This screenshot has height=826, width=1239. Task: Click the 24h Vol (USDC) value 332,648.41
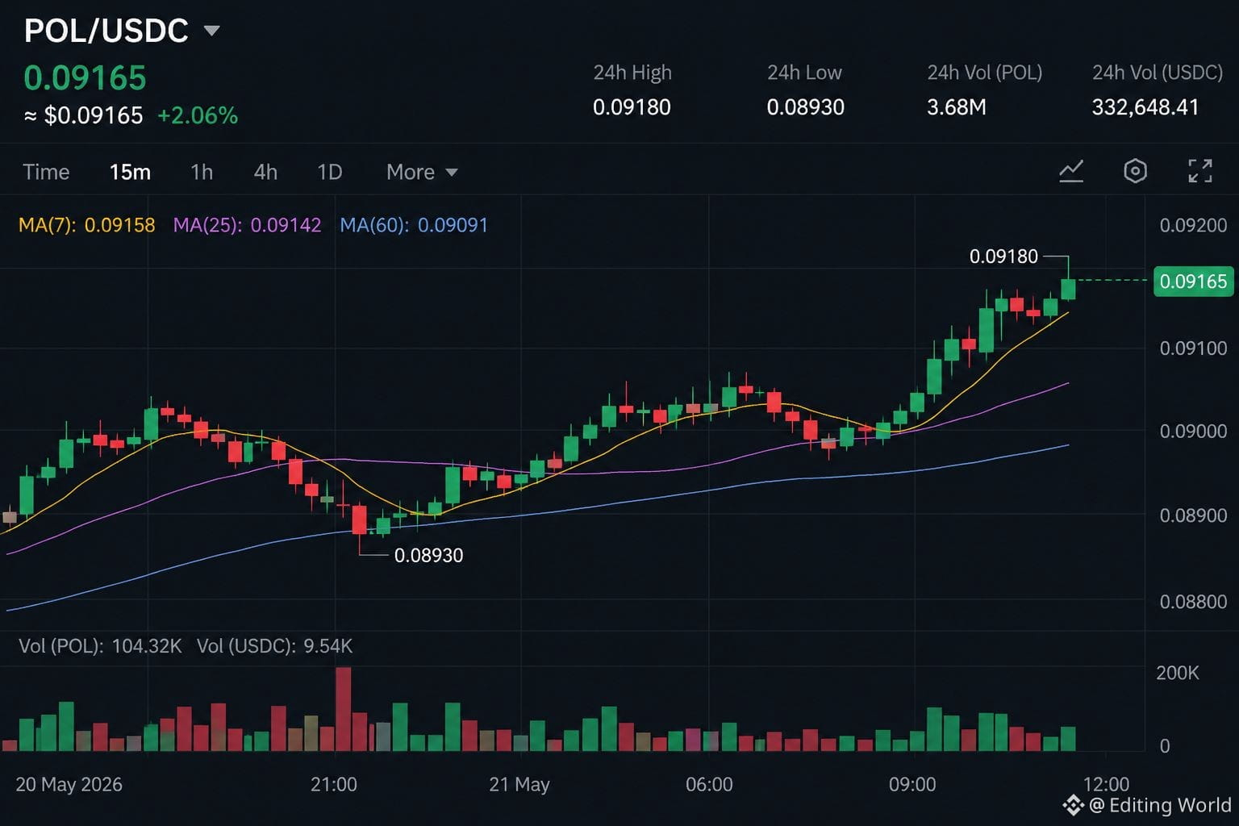click(1145, 107)
